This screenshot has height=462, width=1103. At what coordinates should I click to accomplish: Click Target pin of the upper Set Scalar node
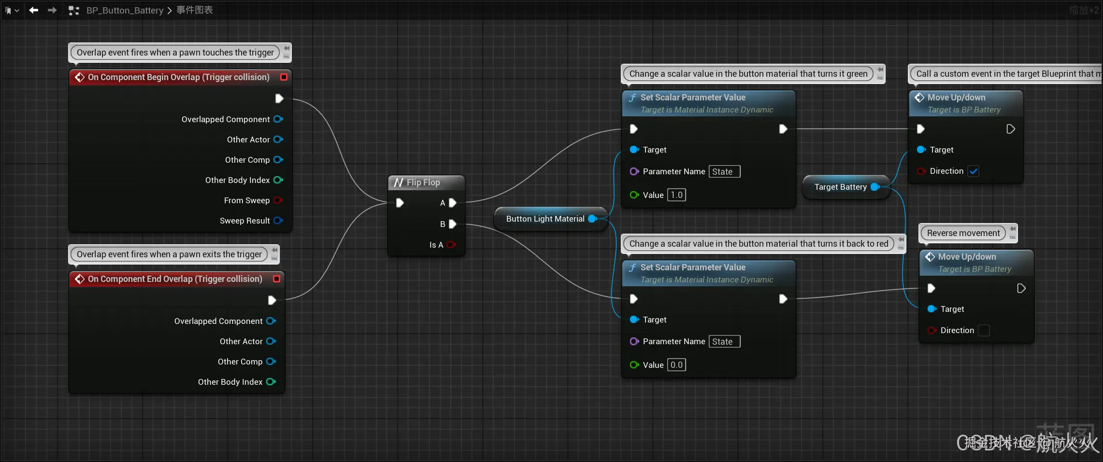[x=634, y=150]
